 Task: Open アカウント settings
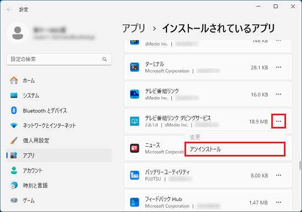click(59, 170)
